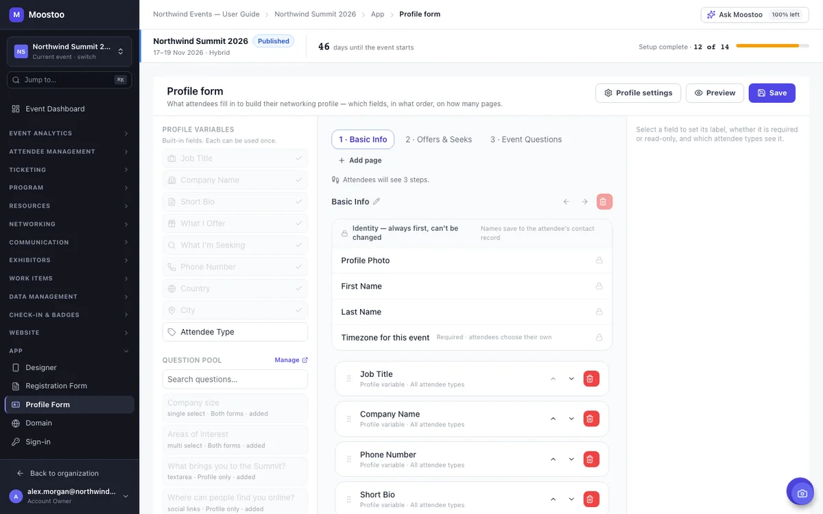Viewport: 823px width, 514px height.
Task: Move Short Bio field down
Action: (x=571, y=499)
